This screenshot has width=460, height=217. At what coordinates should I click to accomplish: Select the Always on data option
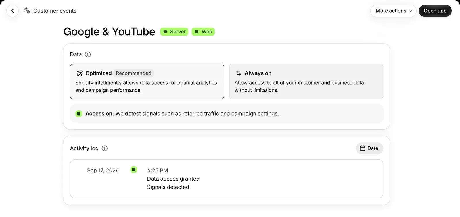click(306, 81)
